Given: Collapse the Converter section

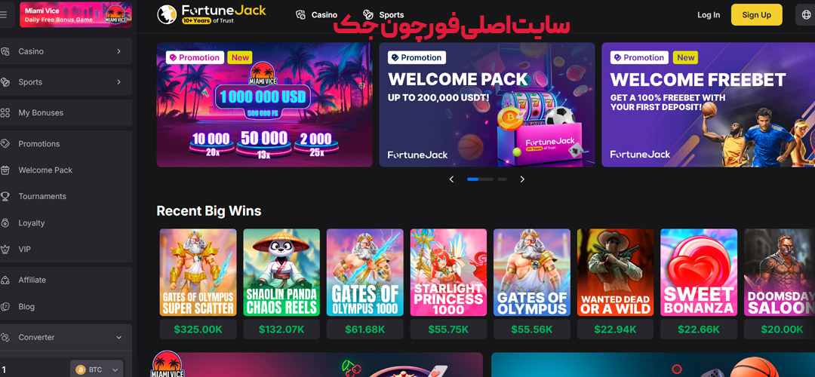Looking at the screenshot, I should [x=118, y=338].
